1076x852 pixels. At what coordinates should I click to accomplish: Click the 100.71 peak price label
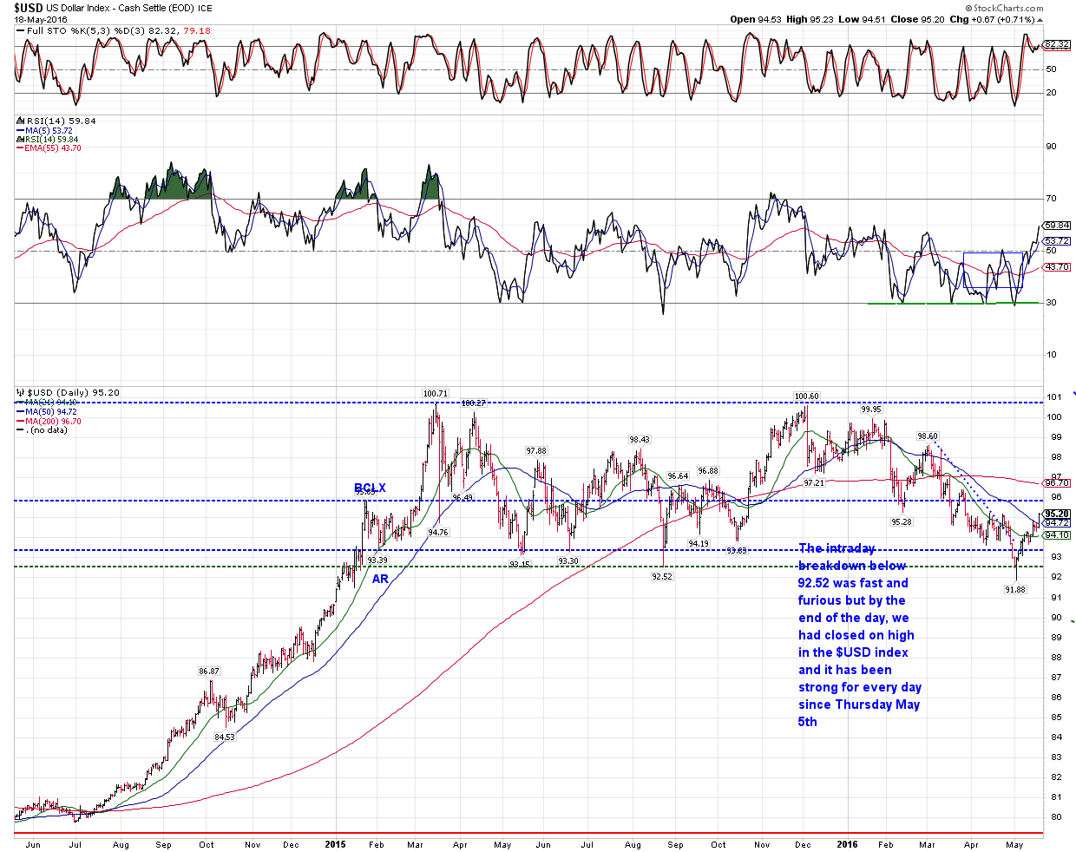tap(435, 394)
